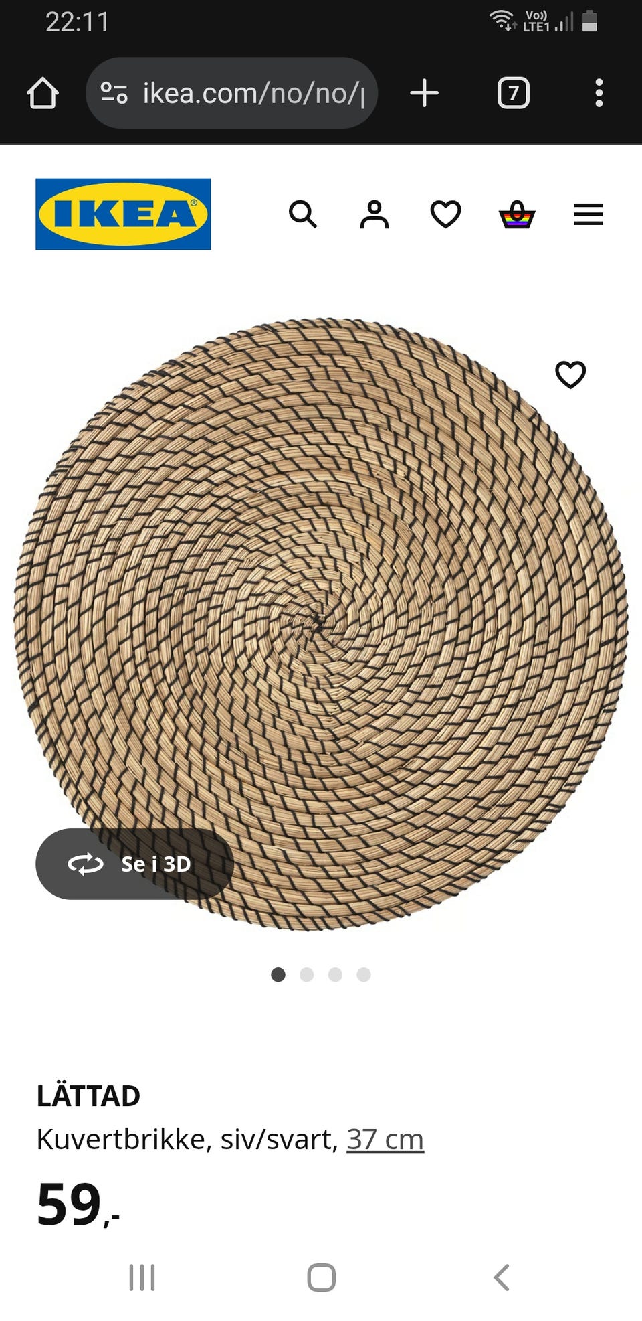Add LÄTTAD to favorites via the heart

pos(570,374)
